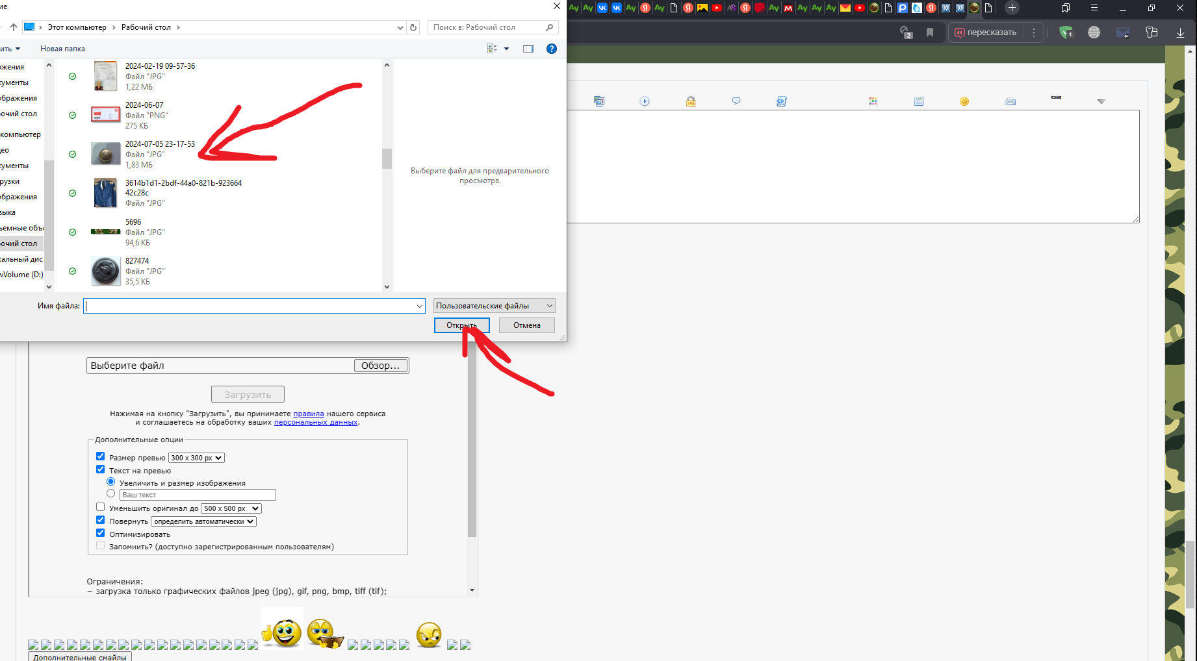Click the keyboard icon in editor toolbar

(1010, 101)
